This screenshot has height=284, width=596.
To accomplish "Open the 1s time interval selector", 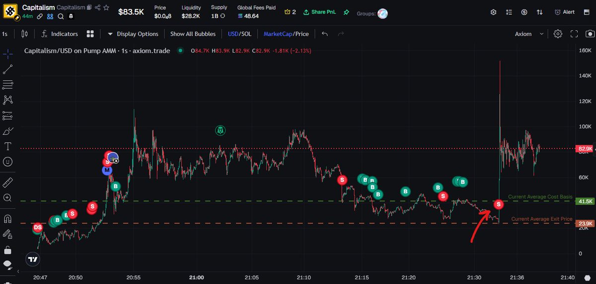I will point(5,34).
